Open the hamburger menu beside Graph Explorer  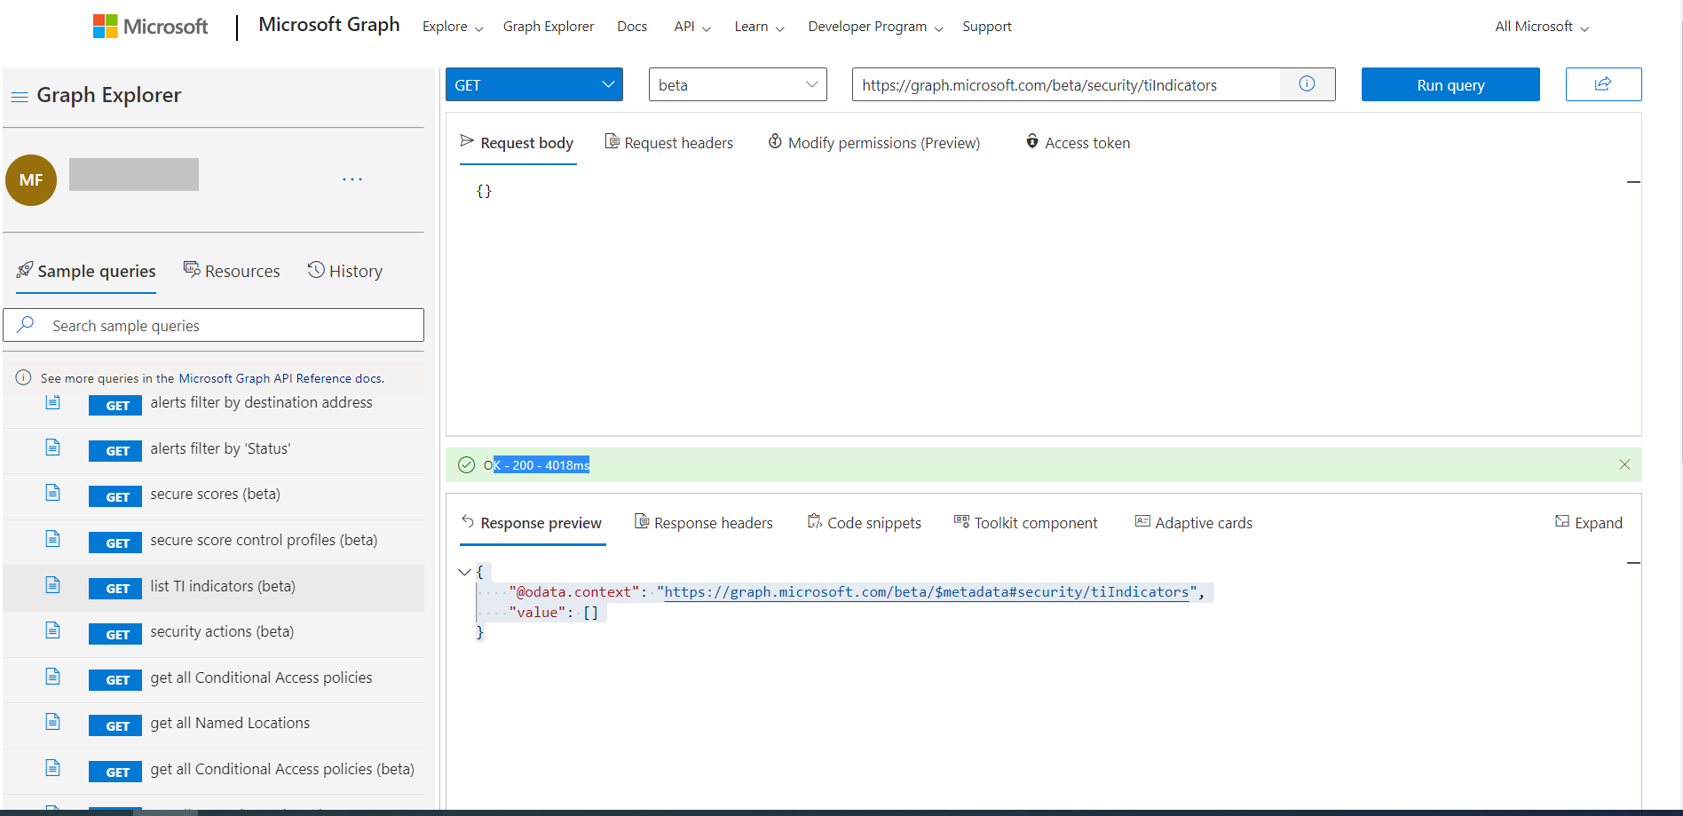pyautogui.click(x=20, y=96)
